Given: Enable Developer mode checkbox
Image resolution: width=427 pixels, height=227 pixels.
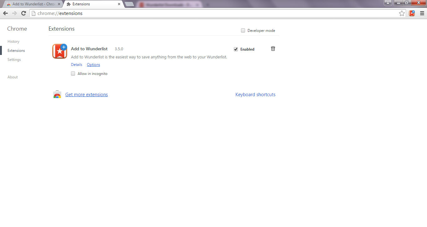Looking at the screenshot, I should tap(243, 31).
